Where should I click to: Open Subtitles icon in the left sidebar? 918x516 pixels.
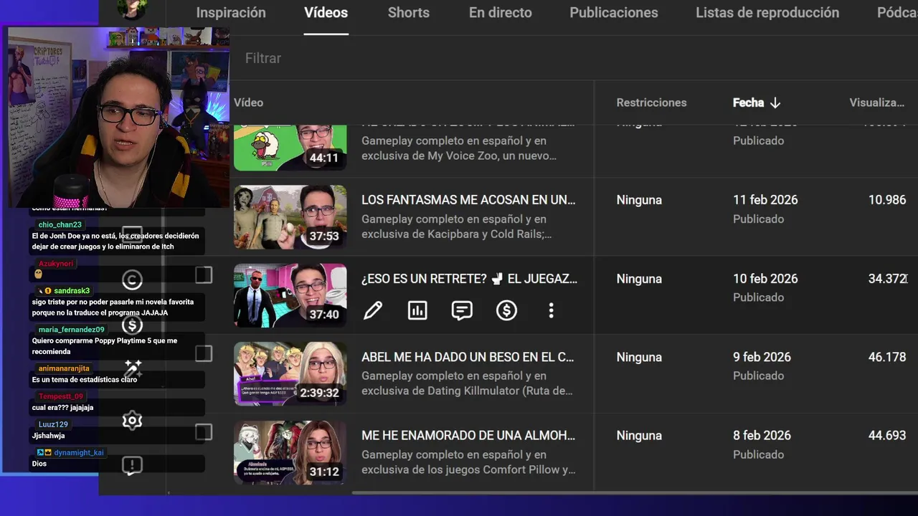[132, 235]
